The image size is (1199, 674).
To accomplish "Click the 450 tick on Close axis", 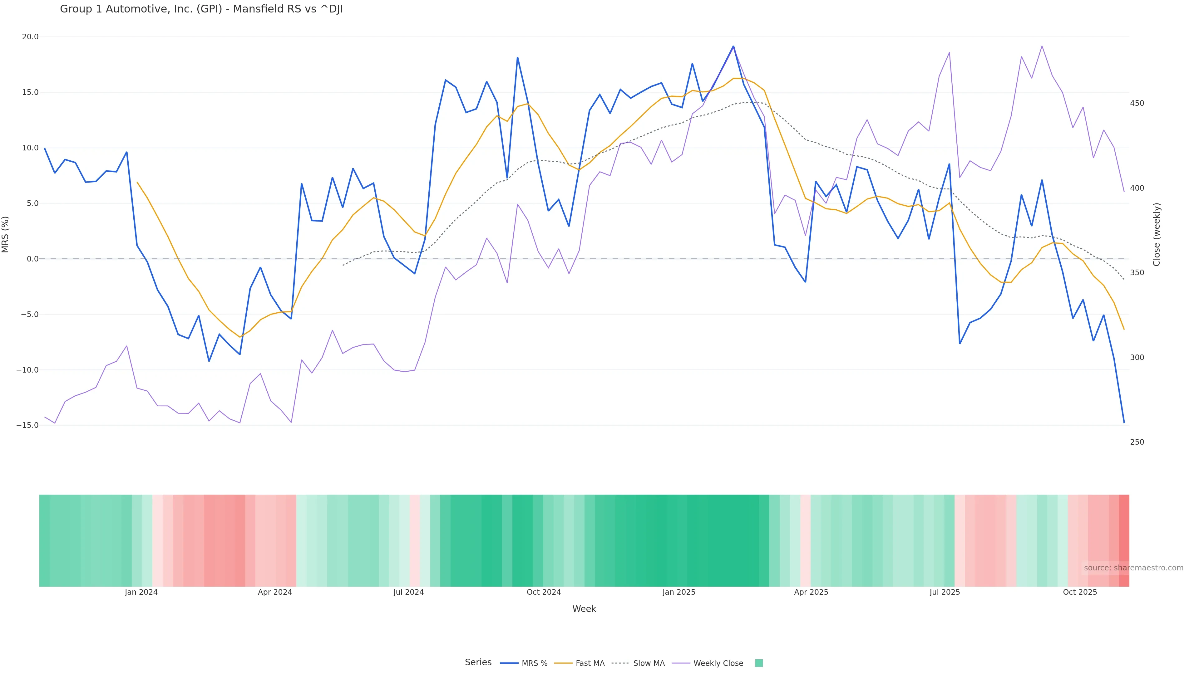I will coord(1137,103).
